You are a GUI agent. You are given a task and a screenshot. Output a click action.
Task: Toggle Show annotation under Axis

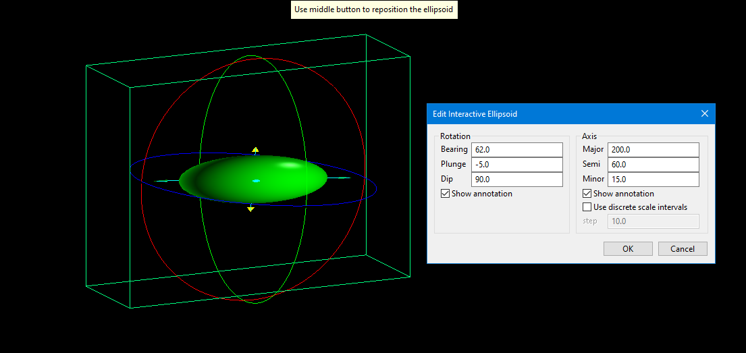(x=587, y=194)
